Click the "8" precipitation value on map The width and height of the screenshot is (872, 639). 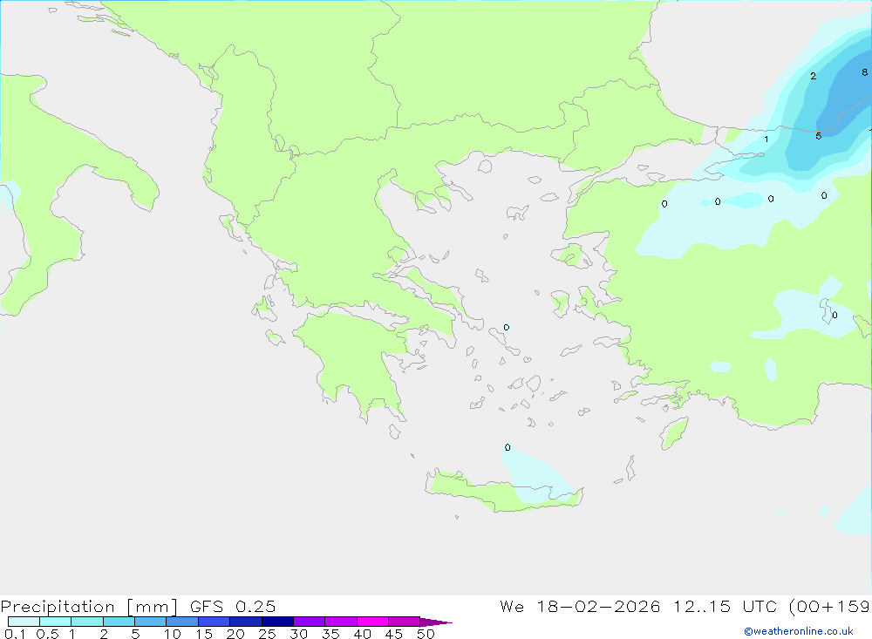coord(864,72)
